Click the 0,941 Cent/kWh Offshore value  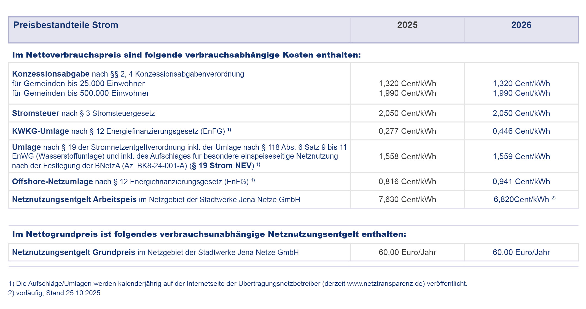click(x=521, y=181)
